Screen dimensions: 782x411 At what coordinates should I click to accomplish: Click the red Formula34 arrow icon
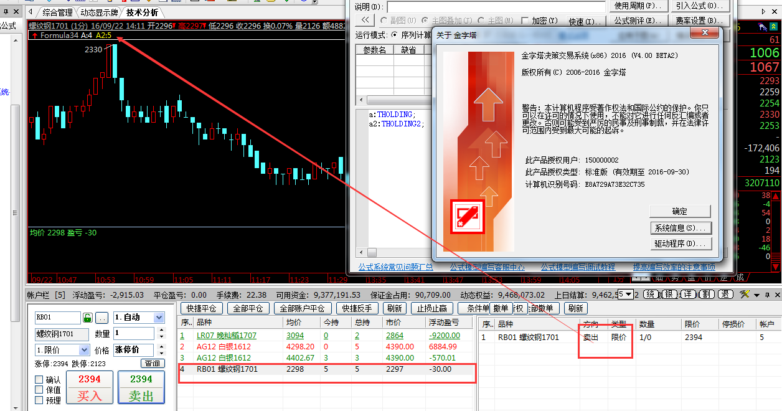pyautogui.click(x=34, y=35)
